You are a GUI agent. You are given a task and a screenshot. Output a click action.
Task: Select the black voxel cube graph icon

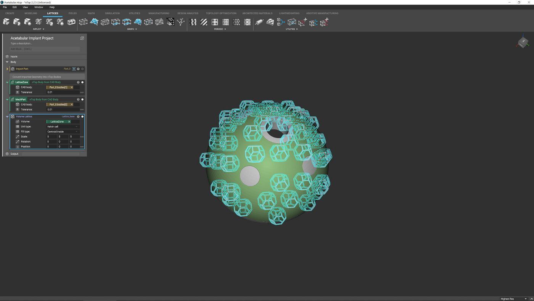170,22
